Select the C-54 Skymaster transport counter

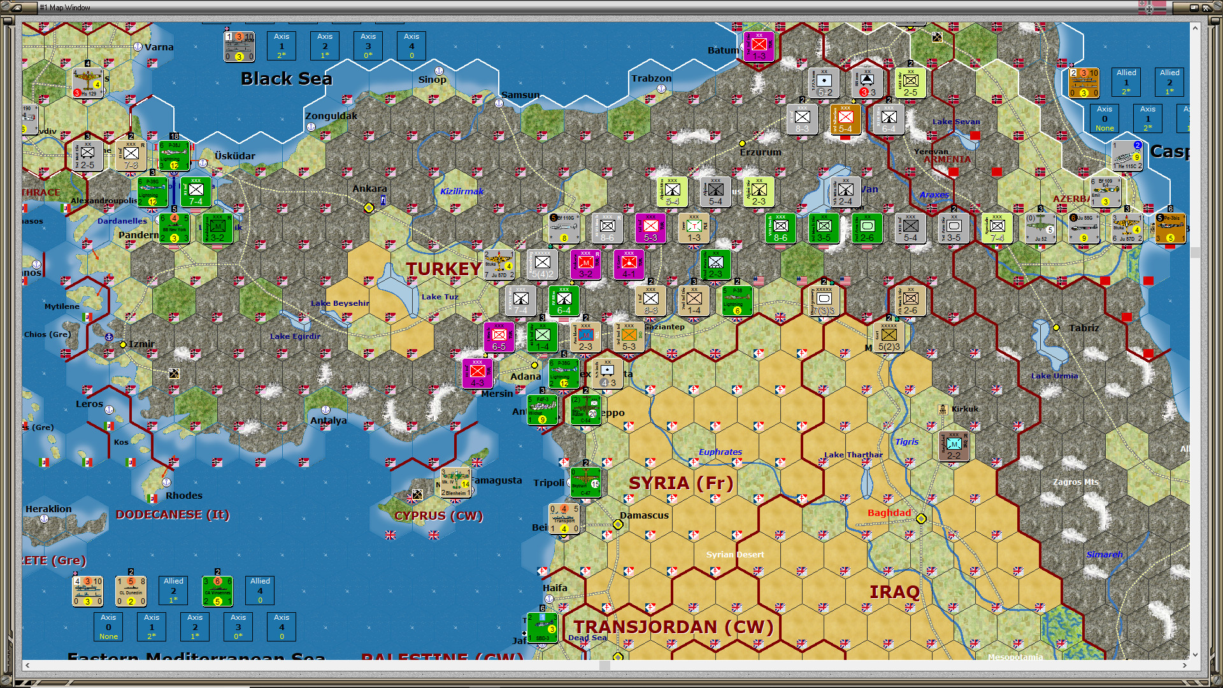[585, 410]
